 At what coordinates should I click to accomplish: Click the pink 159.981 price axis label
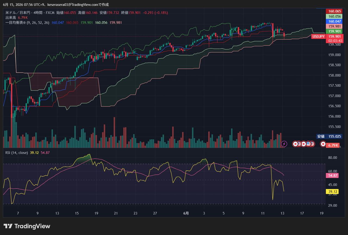335,26
